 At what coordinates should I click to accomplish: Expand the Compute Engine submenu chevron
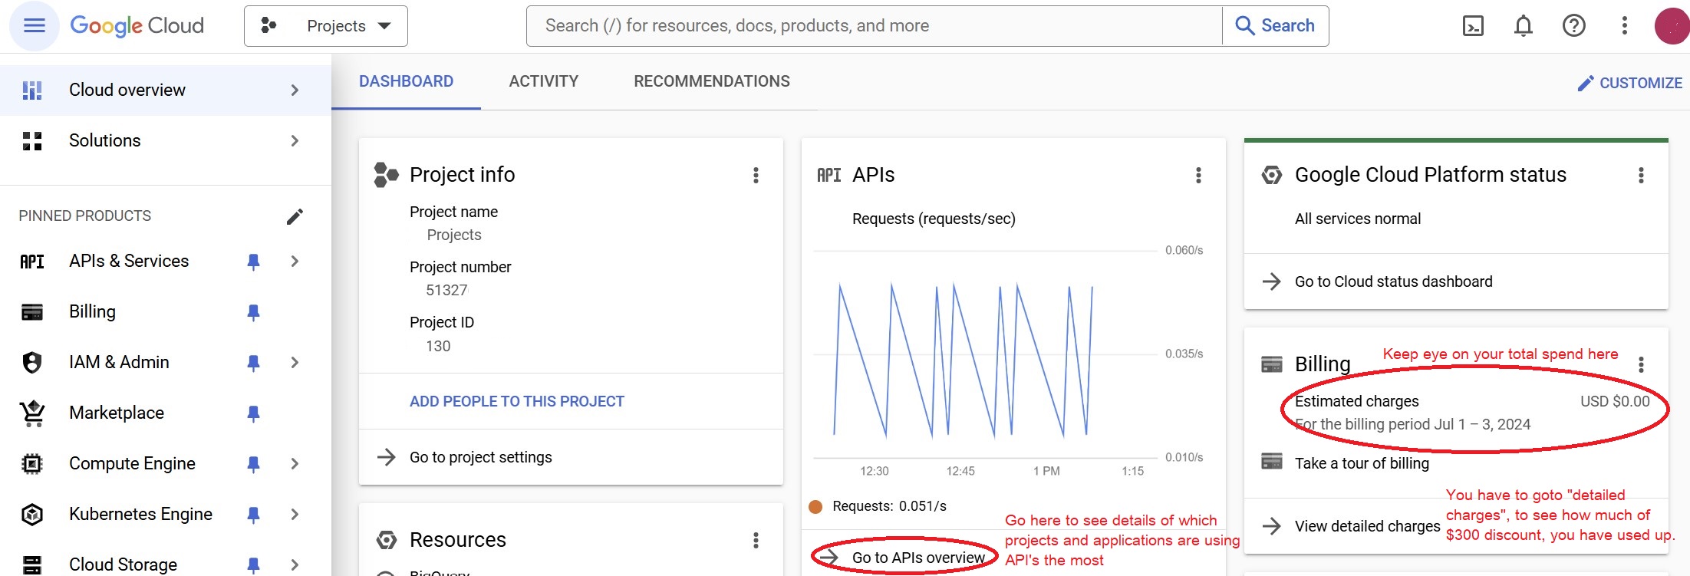point(295,464)
